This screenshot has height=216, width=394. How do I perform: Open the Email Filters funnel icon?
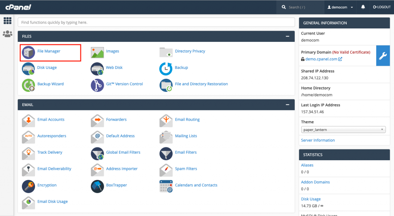click(x=166, y=153)
